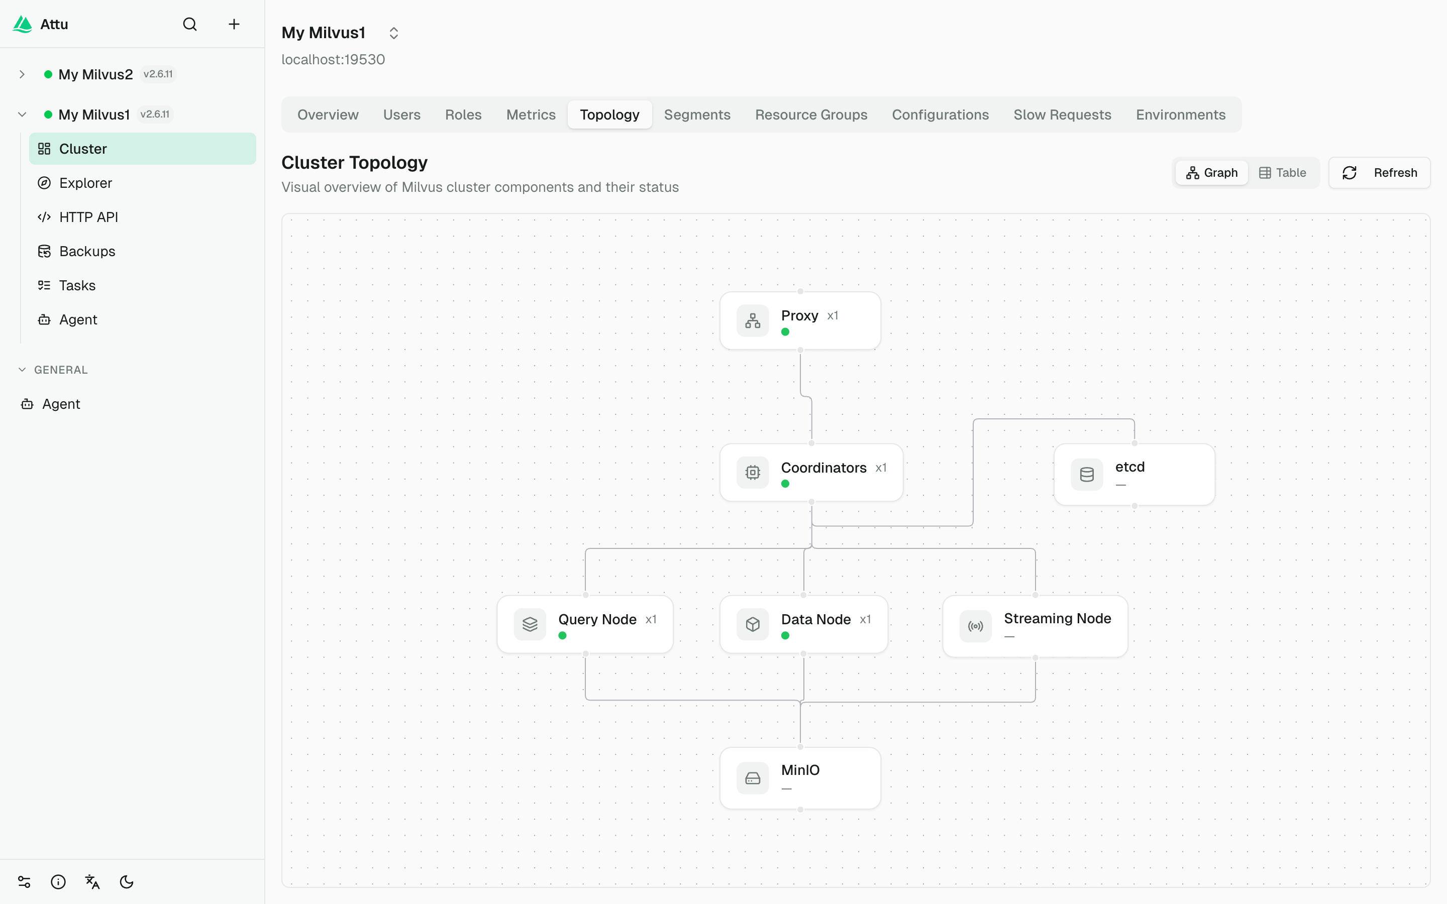Open the settings sliders icon in the footer
The height and width of the screenshot is (904, 1447).
point(24,881)
